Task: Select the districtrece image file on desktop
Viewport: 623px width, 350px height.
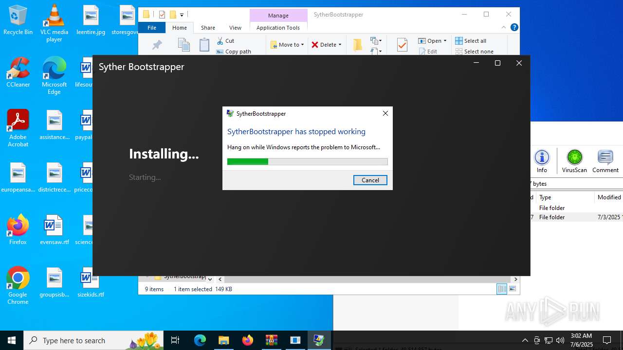Action: [x=54, y=177]
